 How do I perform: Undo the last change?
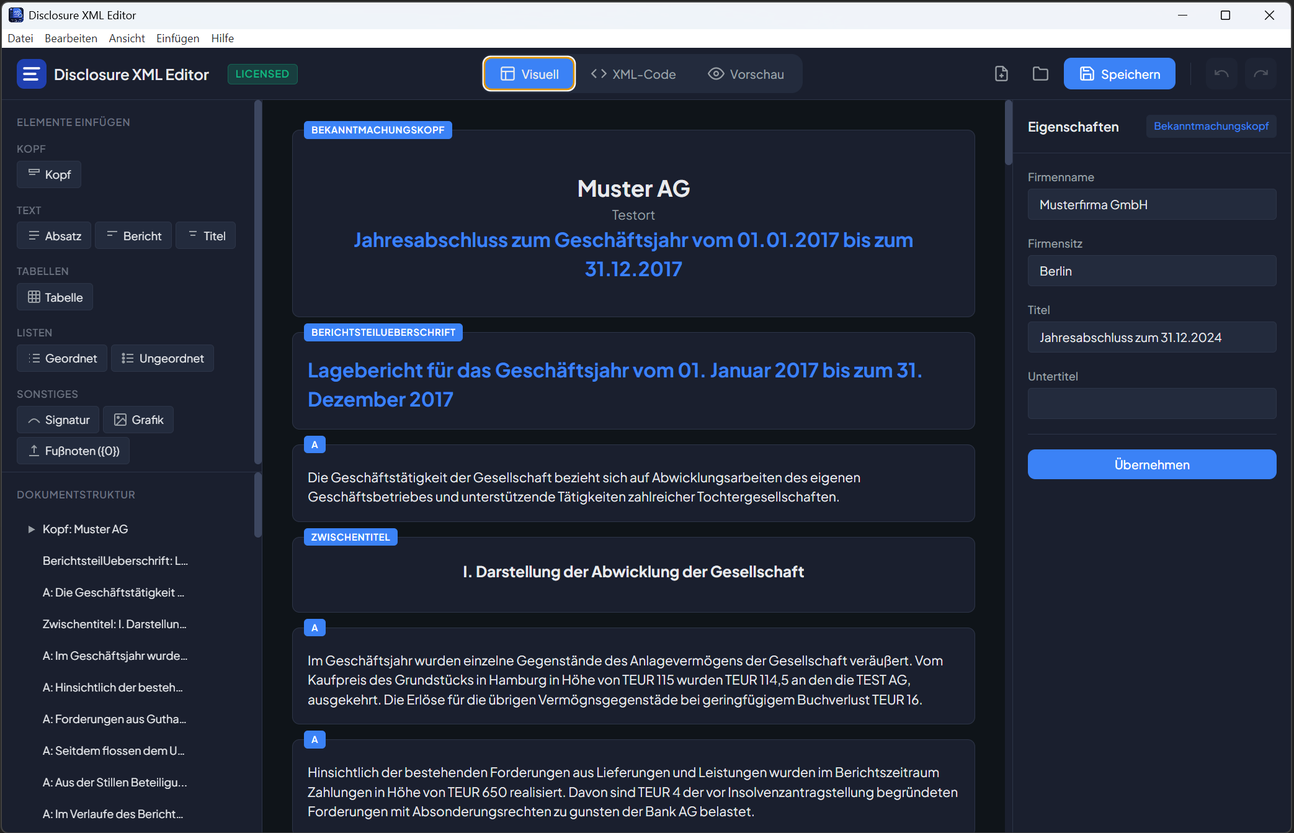point(1221,73)
